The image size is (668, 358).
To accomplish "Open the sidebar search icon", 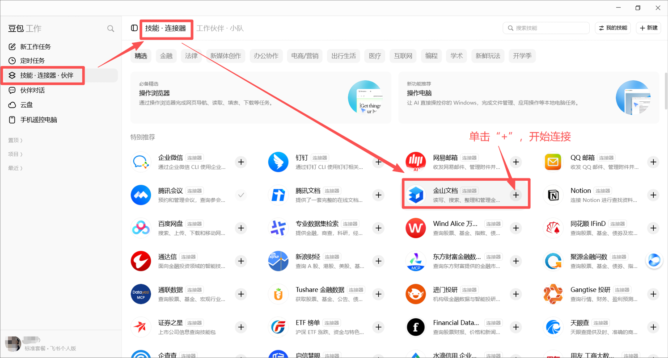I will coord(110,29).
